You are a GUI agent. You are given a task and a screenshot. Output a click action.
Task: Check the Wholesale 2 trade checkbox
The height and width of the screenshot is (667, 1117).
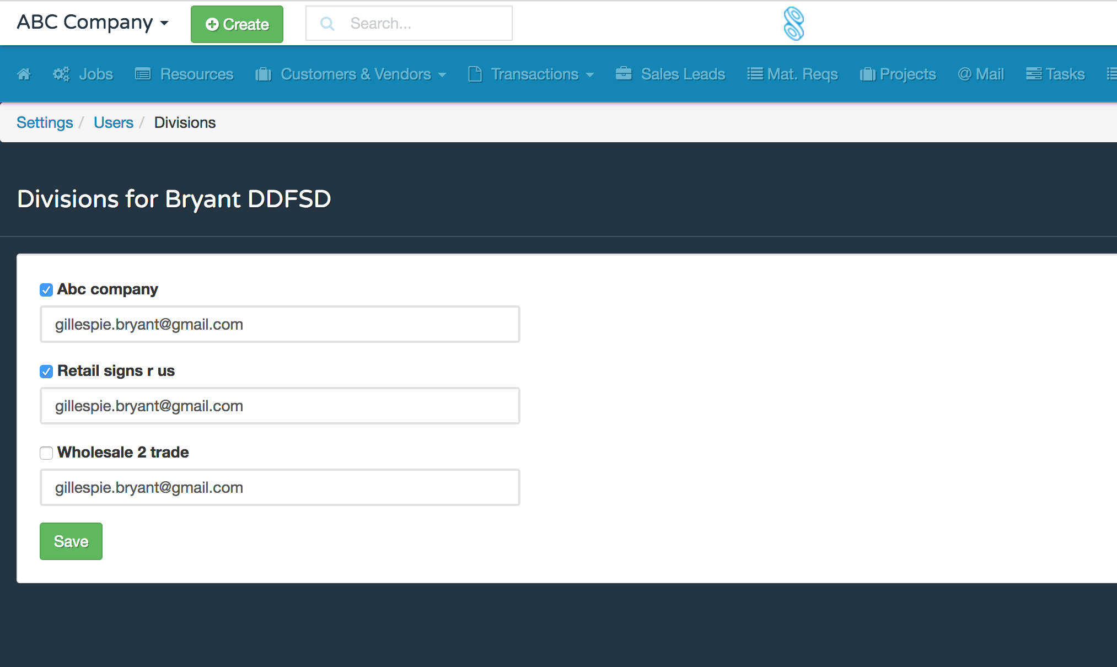[x=46, y=453]
